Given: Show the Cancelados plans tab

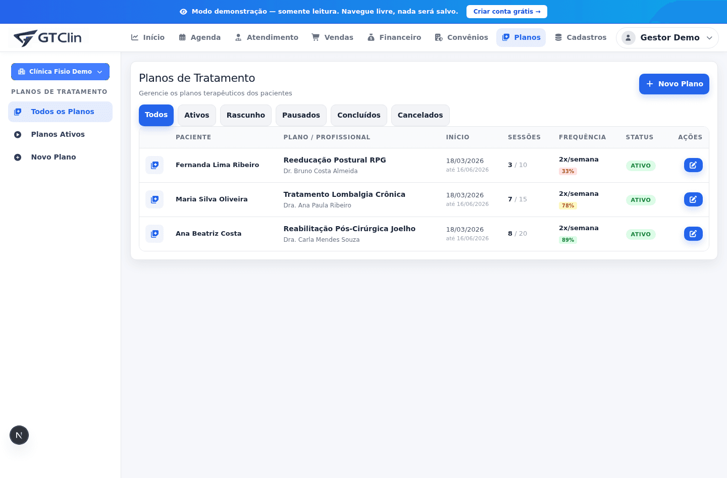Looking at the screenshot, I should point(421,115).
